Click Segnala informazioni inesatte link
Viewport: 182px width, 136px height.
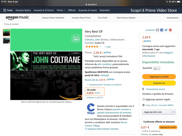103,129
